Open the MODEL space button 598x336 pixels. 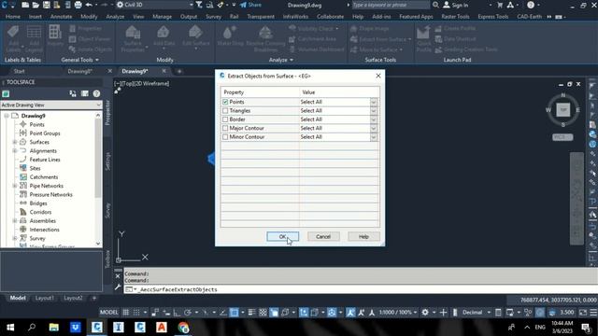click(109, 313)
